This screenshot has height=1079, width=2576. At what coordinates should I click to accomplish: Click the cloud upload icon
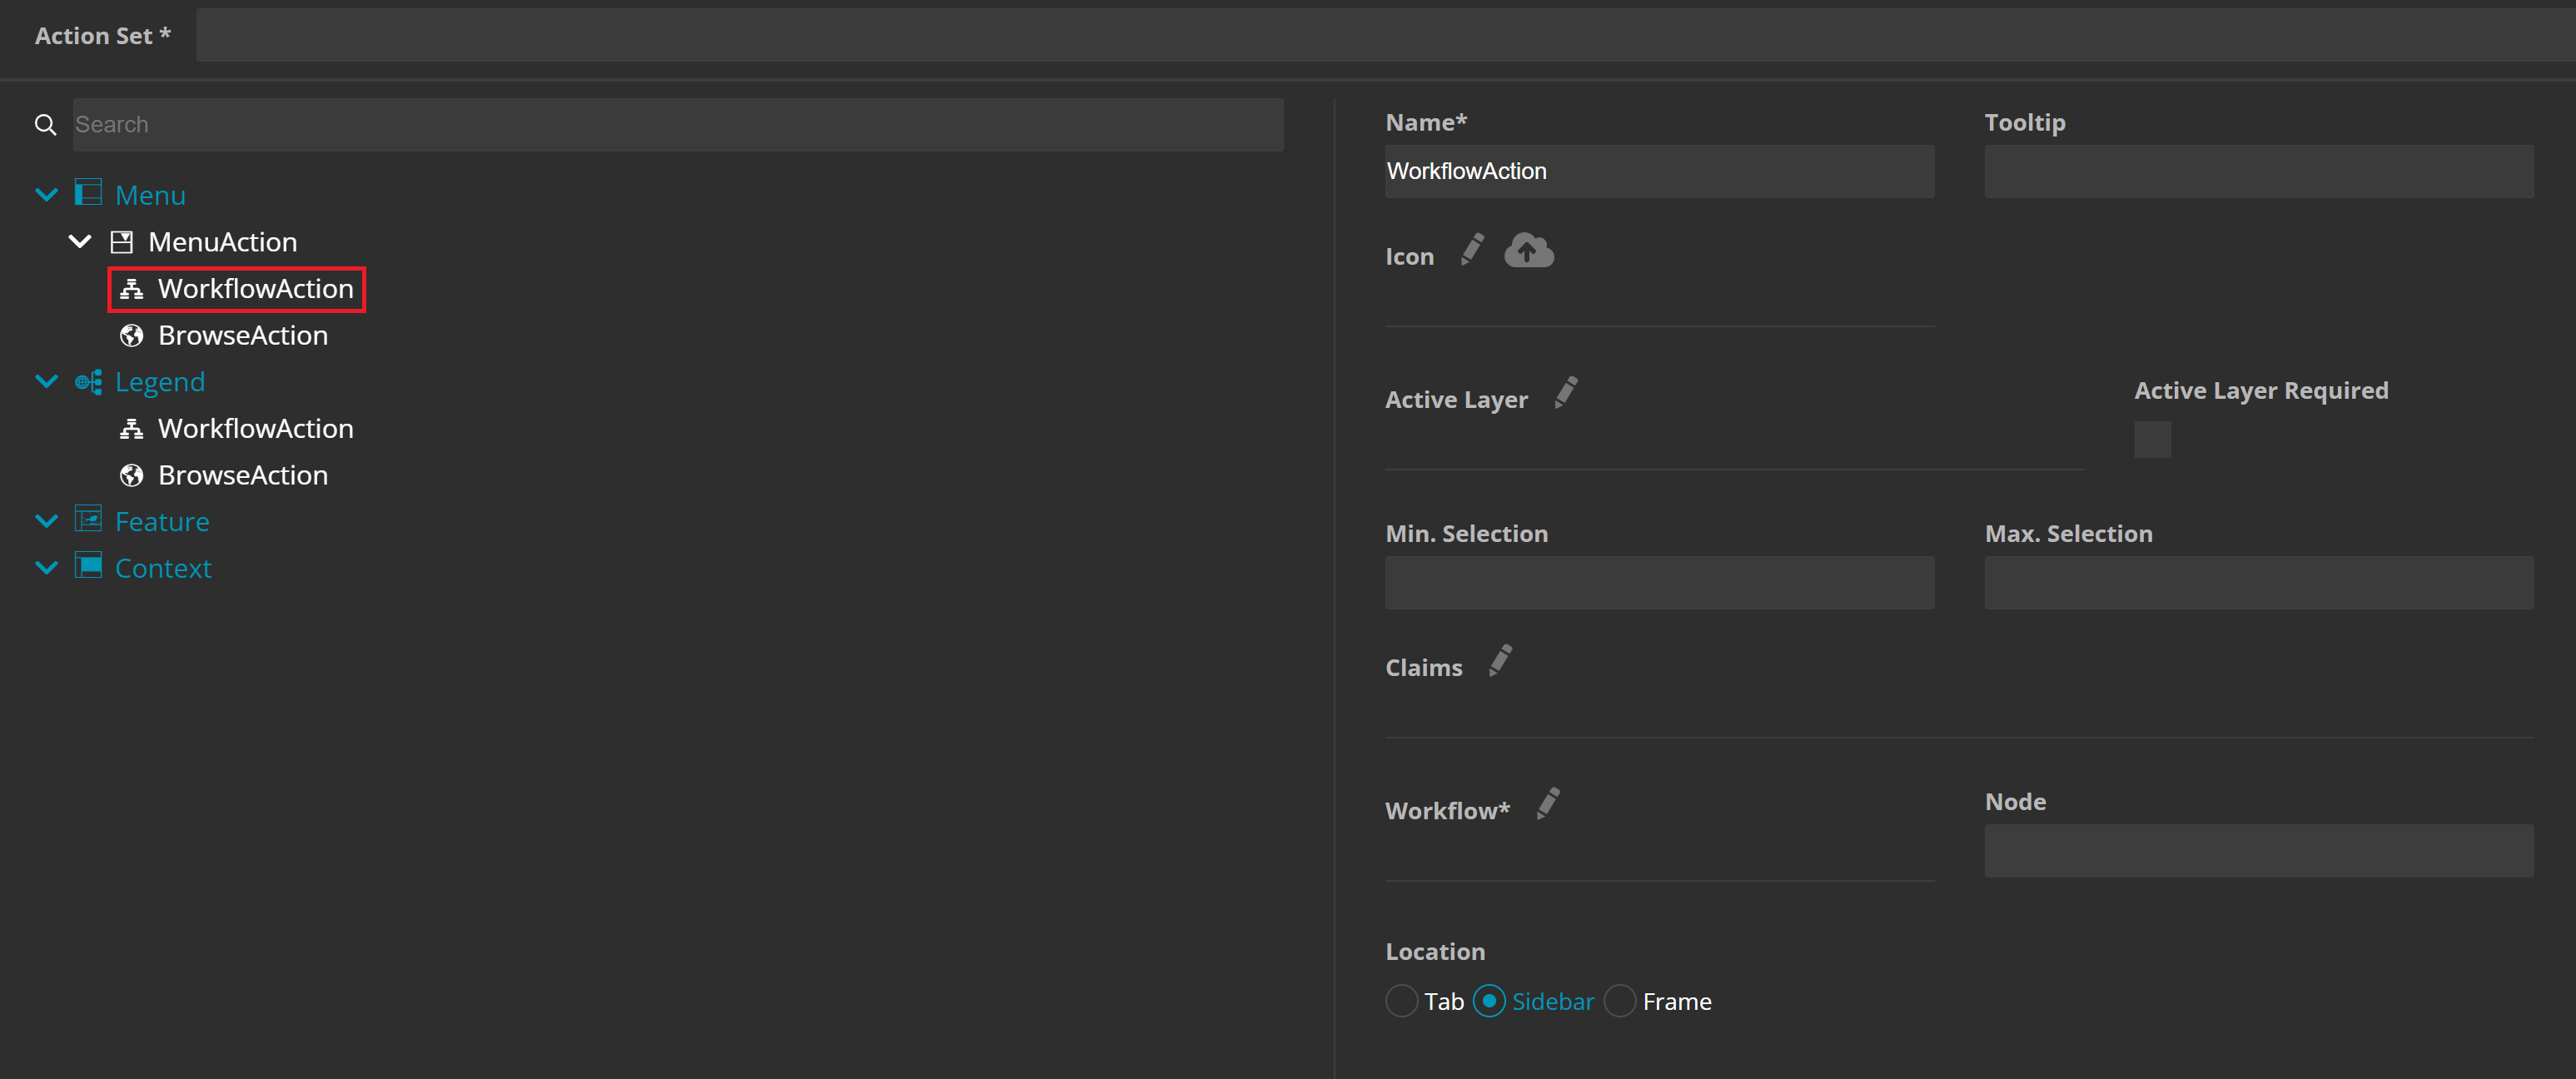(1528, 250)
